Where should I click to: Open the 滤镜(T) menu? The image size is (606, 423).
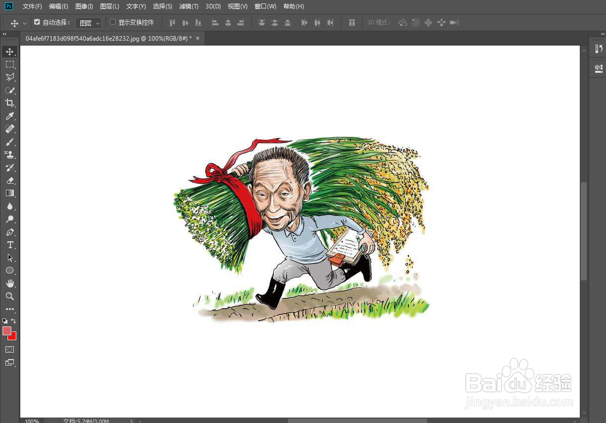[x=189, y=6]
